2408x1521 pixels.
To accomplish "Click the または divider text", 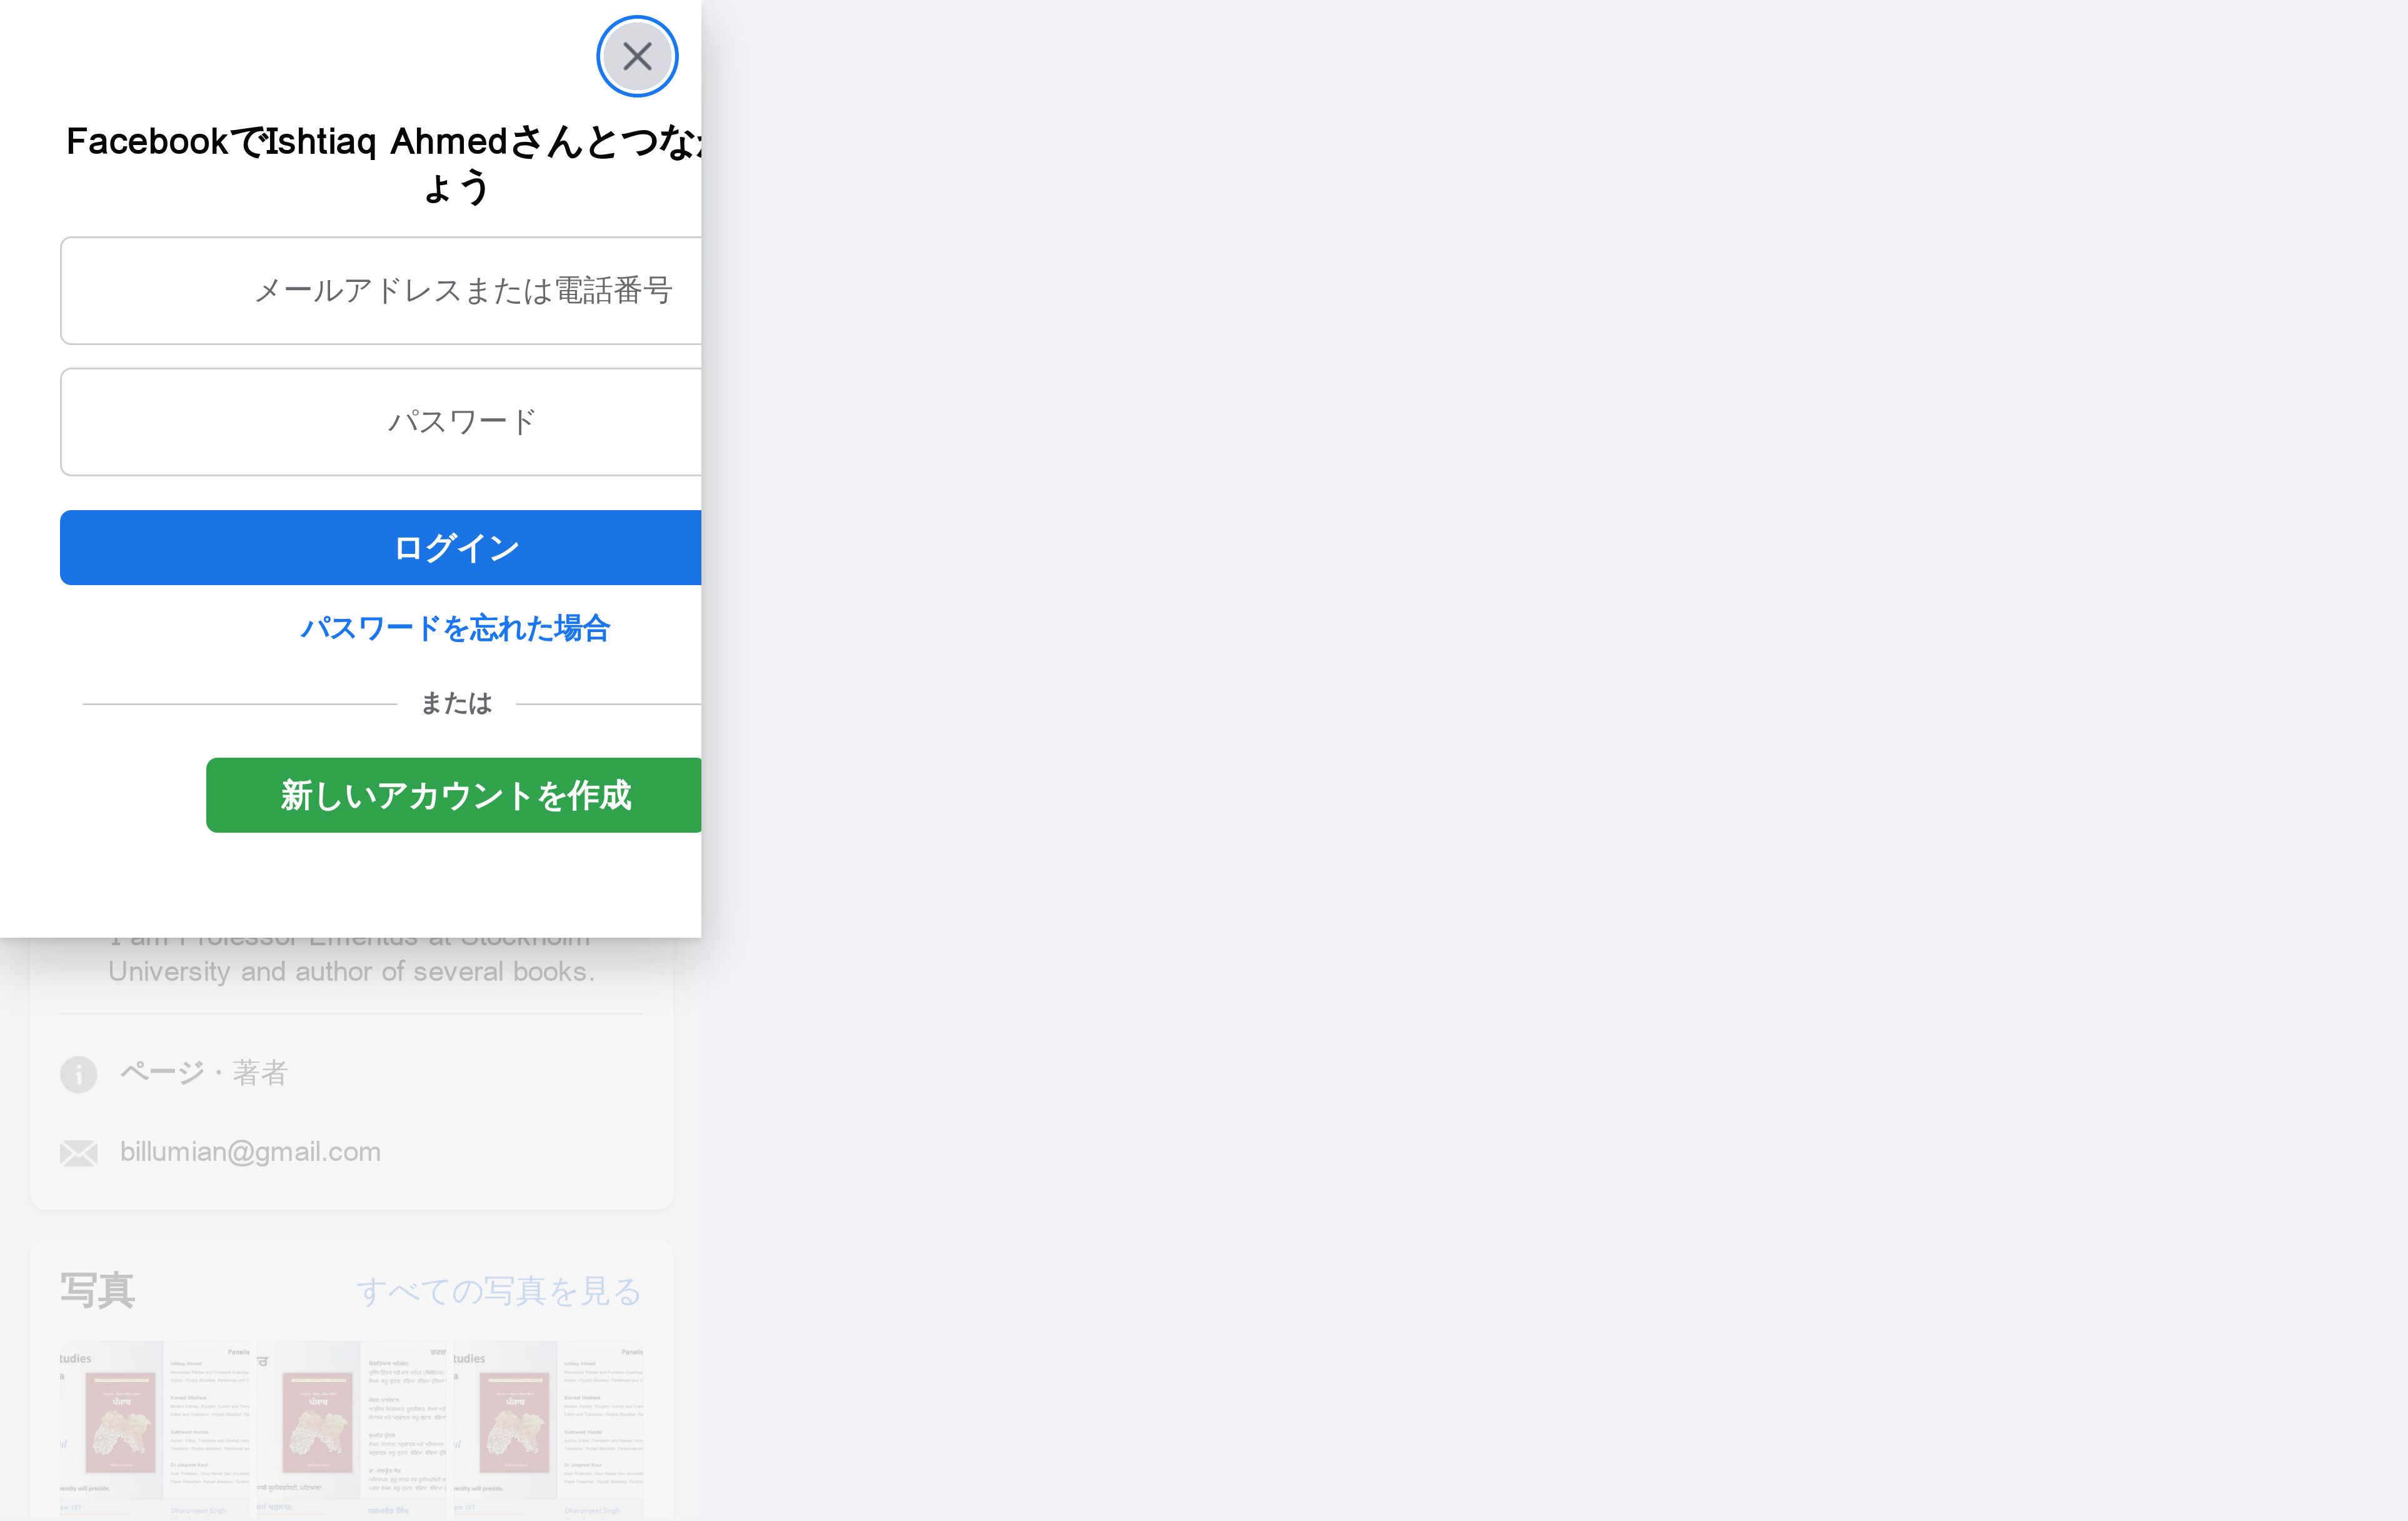I will click(456, 704).
